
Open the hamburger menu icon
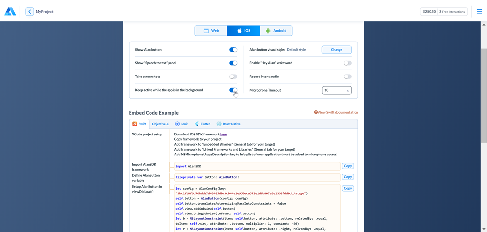tap(479, 11)
